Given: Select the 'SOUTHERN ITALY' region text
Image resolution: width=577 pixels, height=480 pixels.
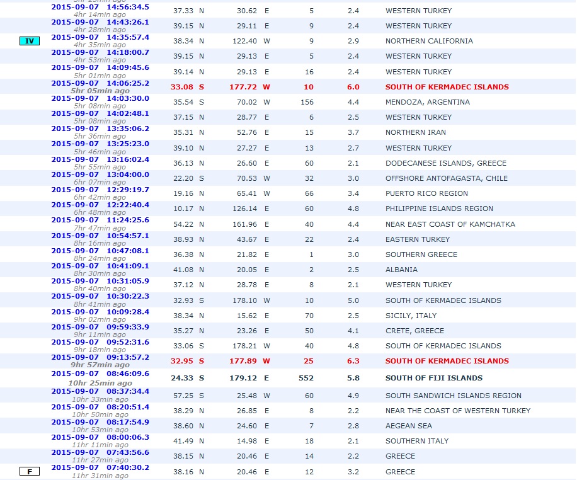Looking at the screenshot, I should tap(417, 440).
